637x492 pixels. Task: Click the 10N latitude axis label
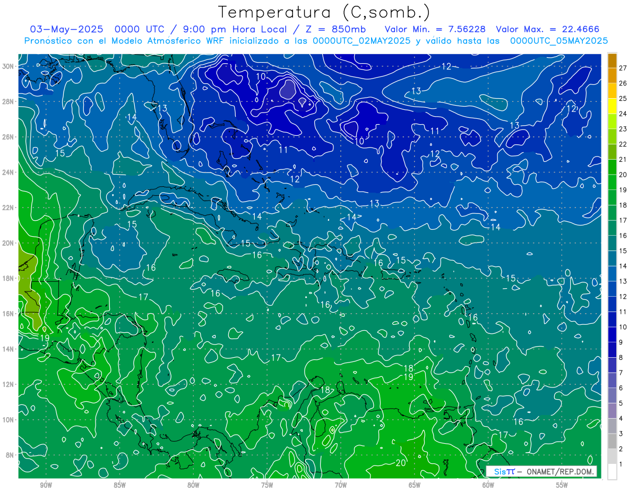[x=8, y=420]
